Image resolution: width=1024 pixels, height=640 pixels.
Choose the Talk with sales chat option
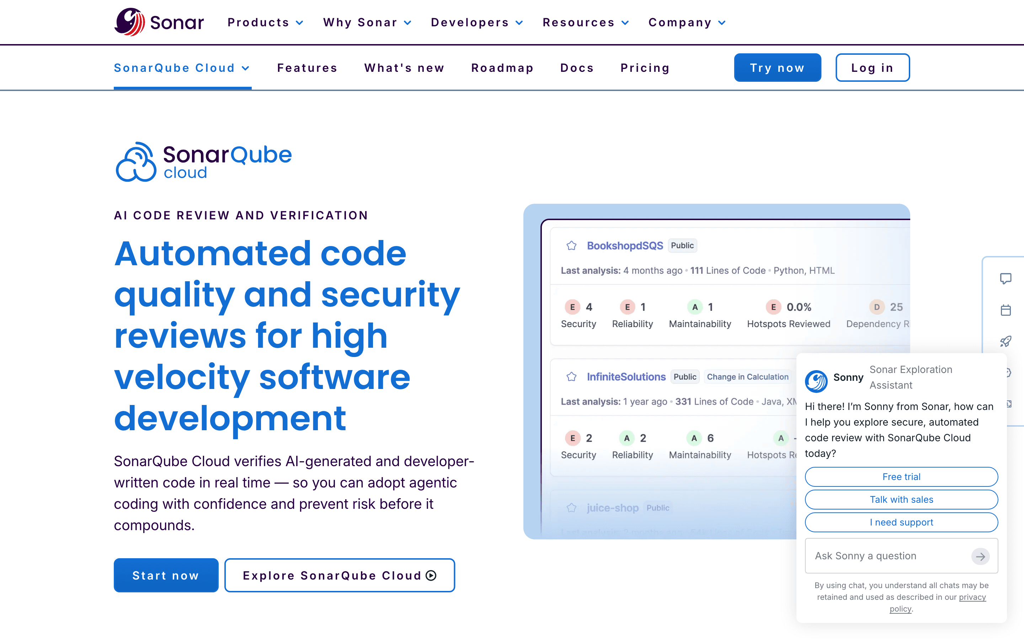[901, 500]
